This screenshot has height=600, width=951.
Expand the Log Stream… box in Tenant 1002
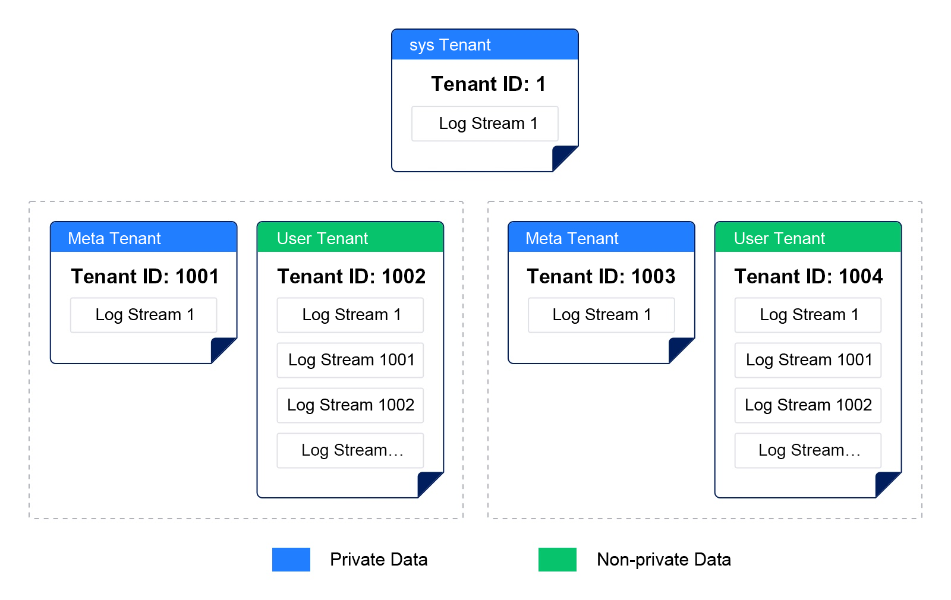(x=351, y=450)
